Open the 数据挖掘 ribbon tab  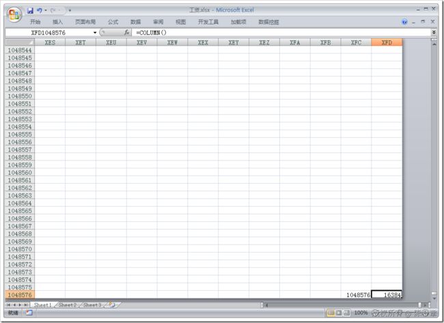[x=268, y=22]
